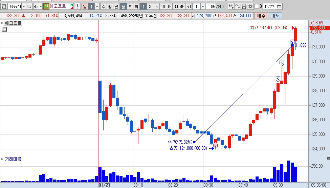Click the 매수 buy button
The height and width of the screenshot is (188, 330).
tap(261, 16)
